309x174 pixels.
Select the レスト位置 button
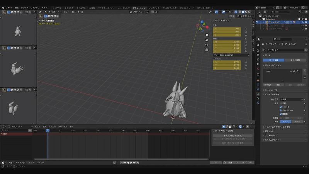(x=295, y=60)
